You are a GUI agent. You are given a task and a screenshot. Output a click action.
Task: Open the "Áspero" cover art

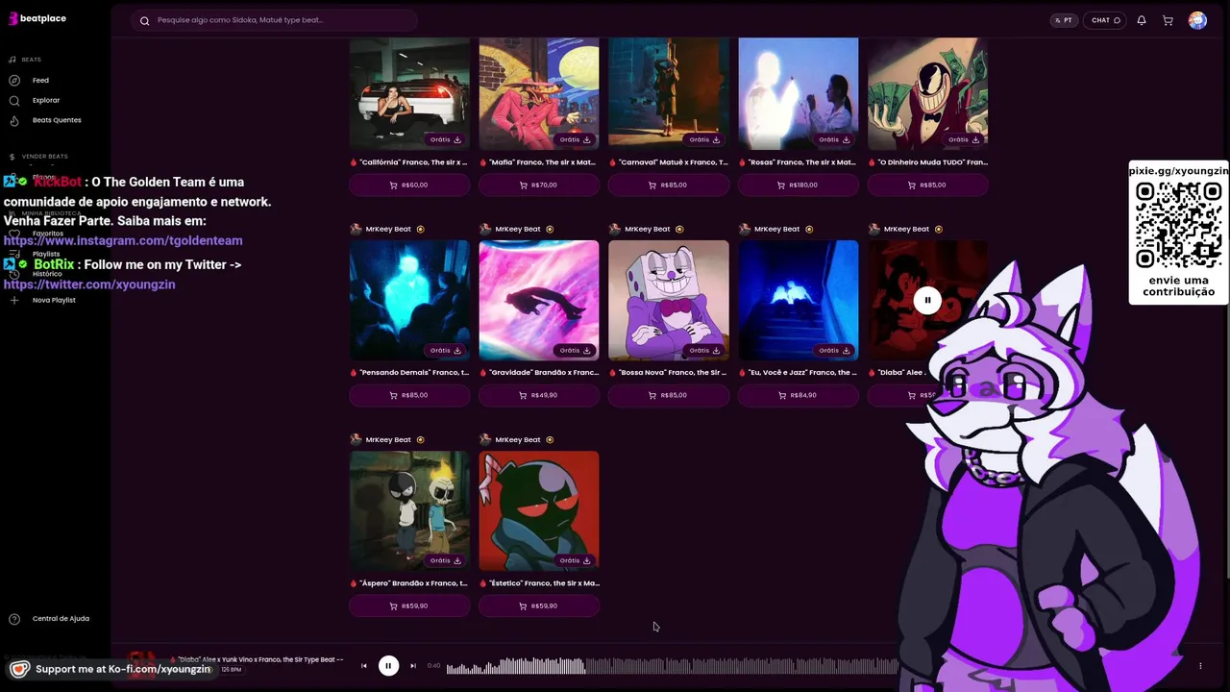pos(409,510)
